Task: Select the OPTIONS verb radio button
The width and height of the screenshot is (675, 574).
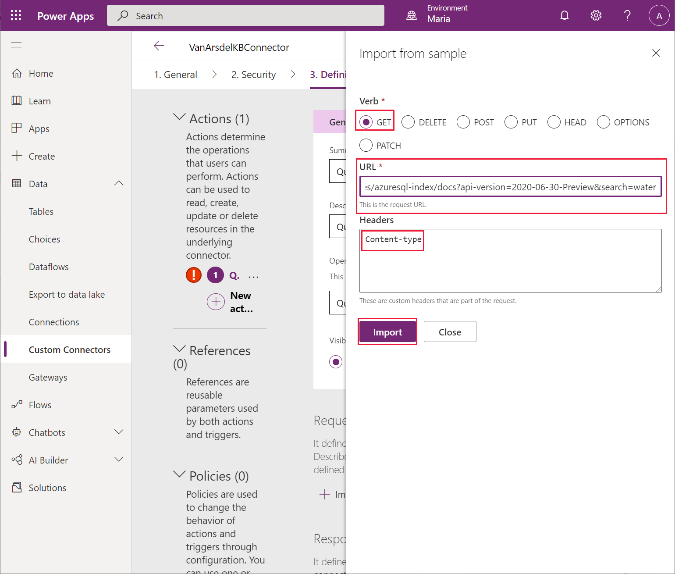Action: point(604,122)
